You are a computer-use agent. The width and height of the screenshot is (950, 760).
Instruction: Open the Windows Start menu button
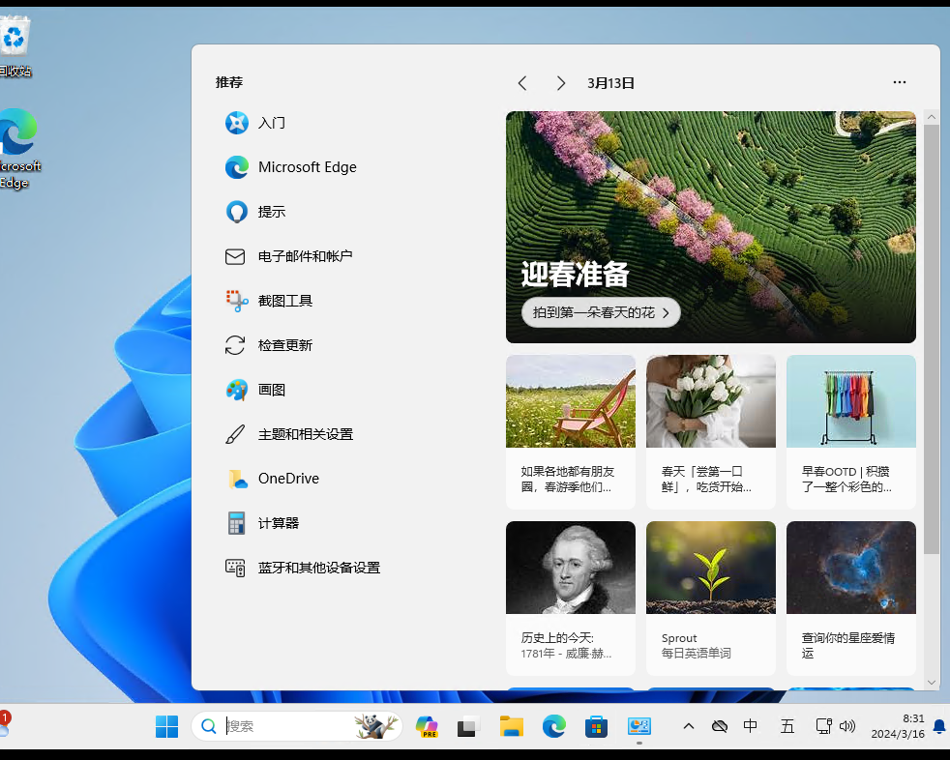pyautogui.click(x=166, y=726)
